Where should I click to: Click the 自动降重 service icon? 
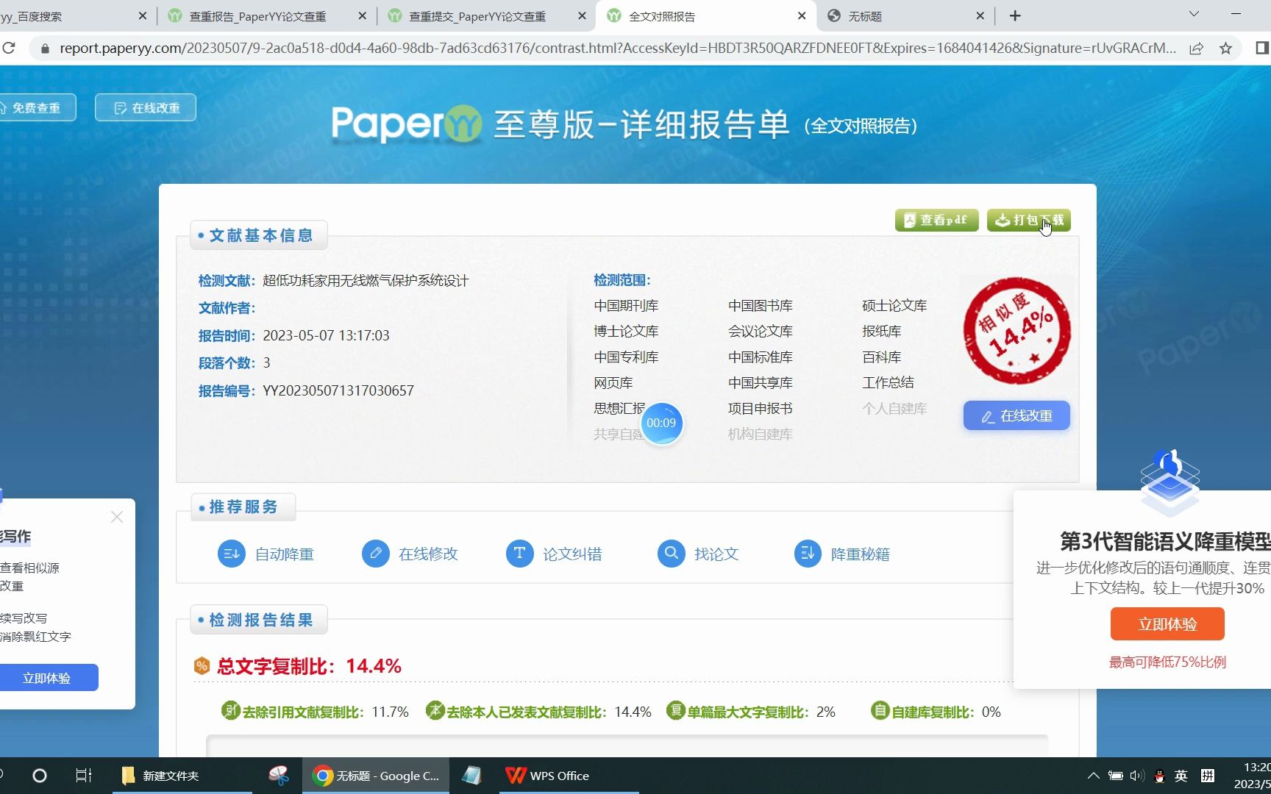(232, 554)
